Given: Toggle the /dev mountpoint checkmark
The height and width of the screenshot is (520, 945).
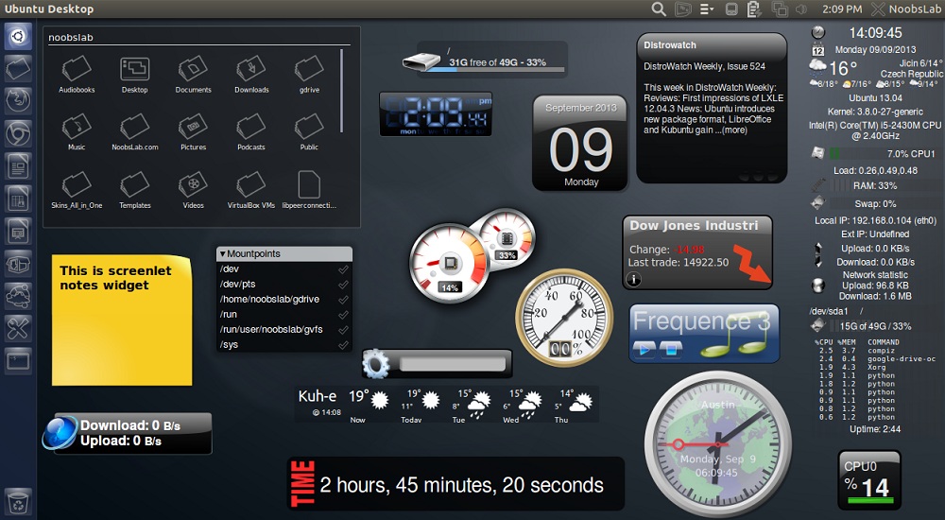Looking at the screenshot, I should coord(343,269).
